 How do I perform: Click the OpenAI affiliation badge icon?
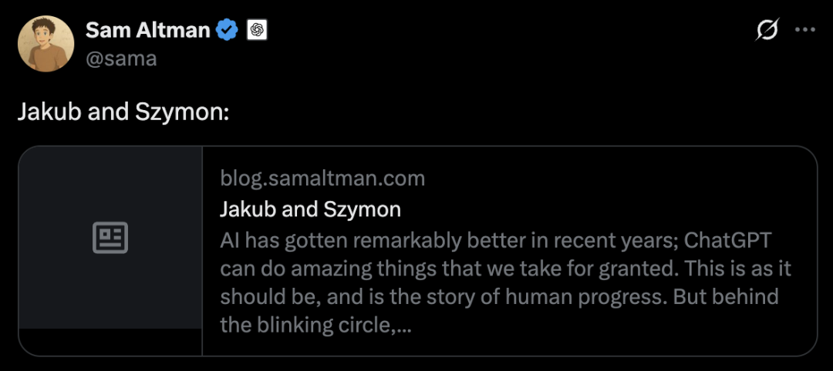(x=256, y=31)
